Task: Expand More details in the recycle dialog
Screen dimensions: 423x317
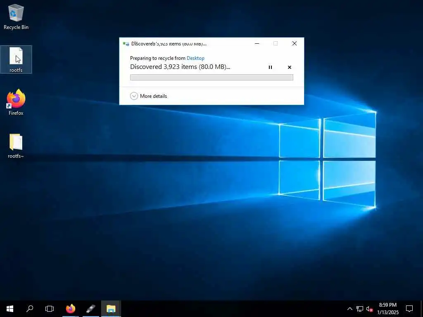Action: pos(148,96)
